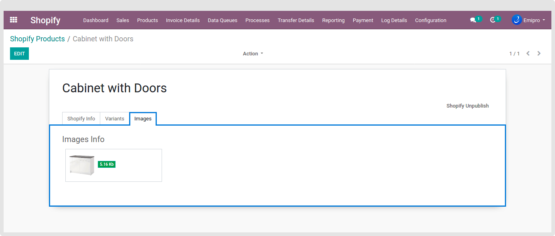Open the conversations chat icon
The image size is (555, 236).
click(x=473, y=20)
